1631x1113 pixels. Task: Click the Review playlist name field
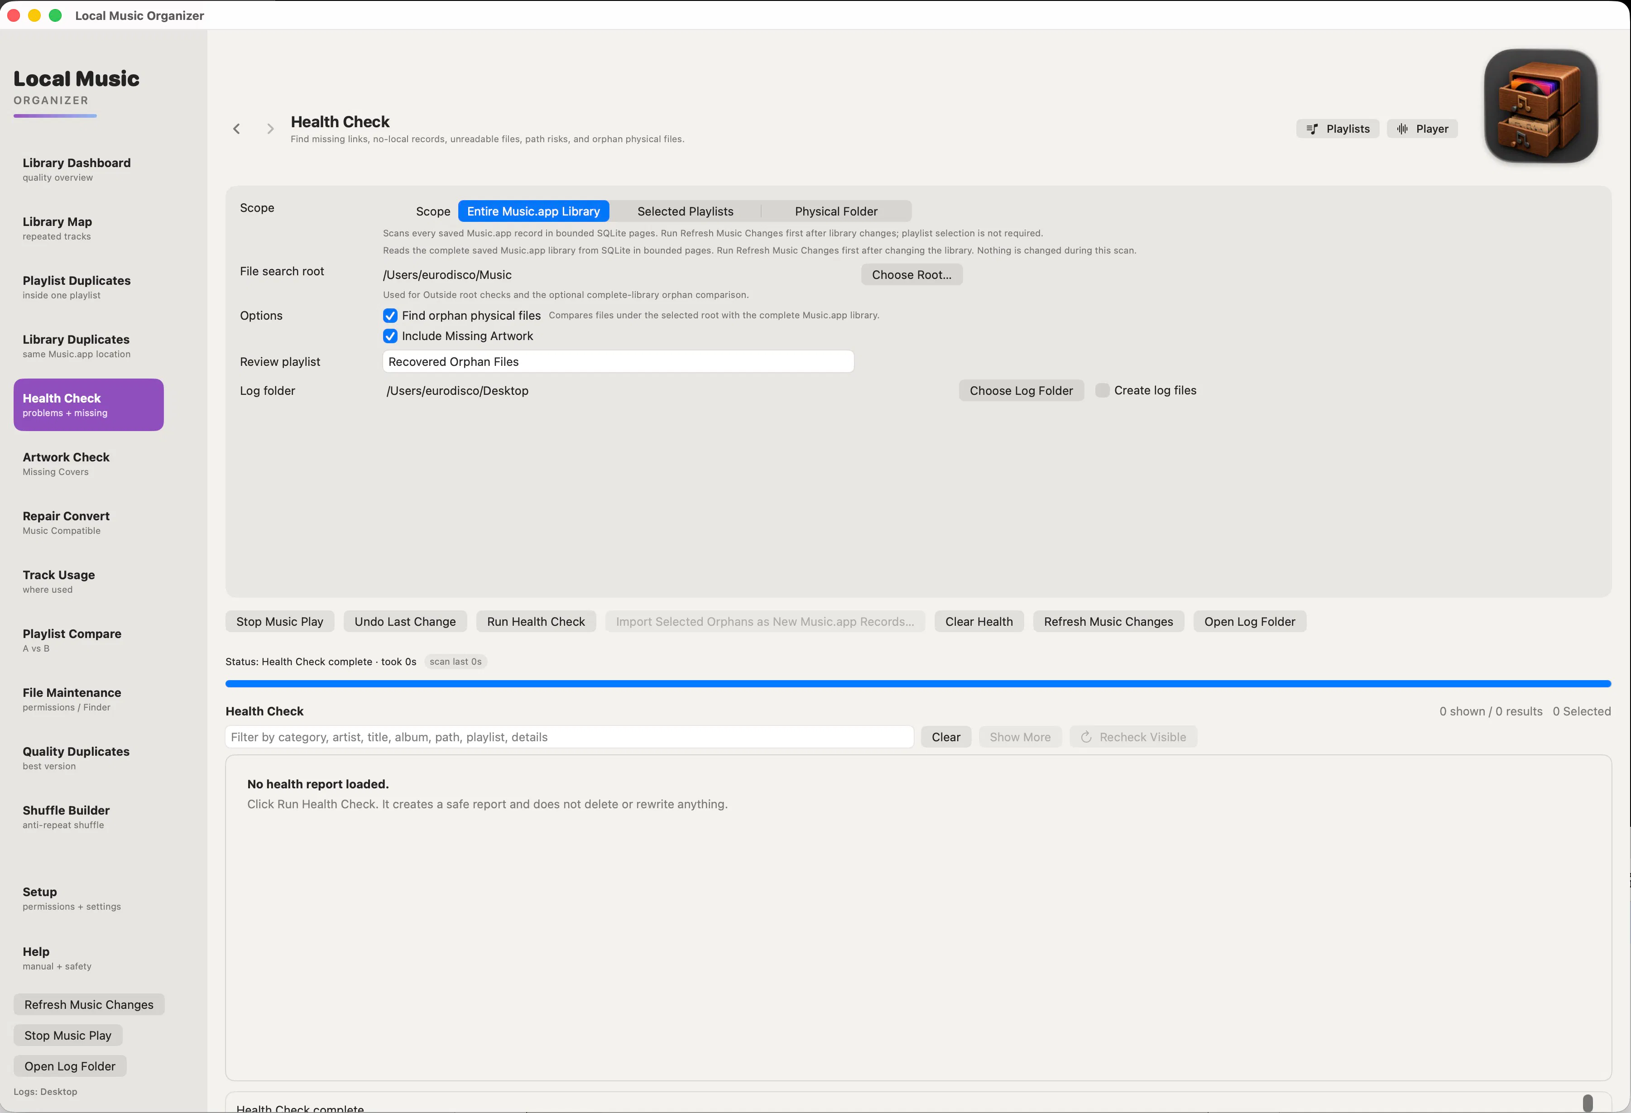pyautogui.click(x=618, y=361)
